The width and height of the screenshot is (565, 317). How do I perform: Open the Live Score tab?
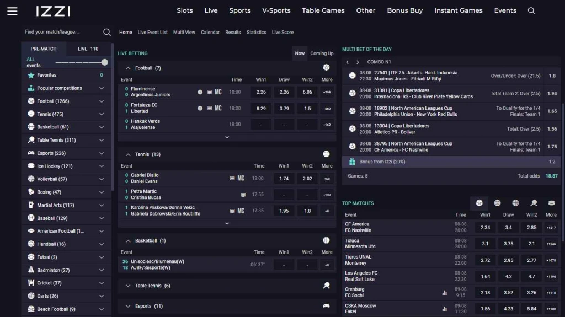(282, 32)
